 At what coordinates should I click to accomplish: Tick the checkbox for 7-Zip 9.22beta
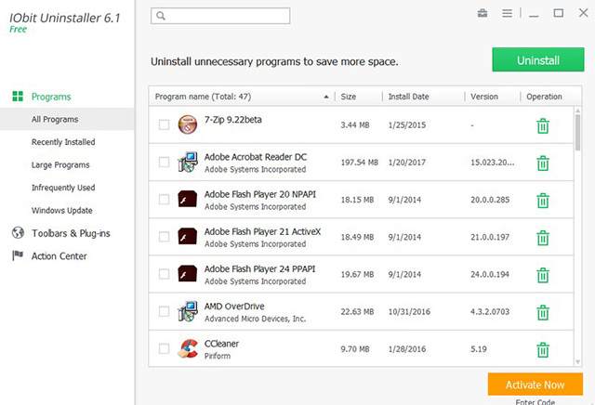pyautogui.click(x=164, y=124)
